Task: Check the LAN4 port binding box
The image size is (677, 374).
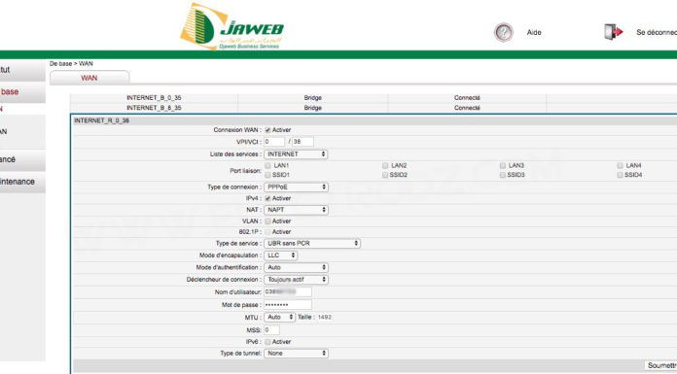Action: 620,166
